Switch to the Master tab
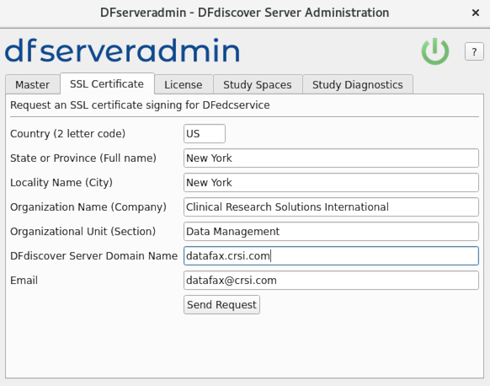490x386 pixels. [33, 84]
